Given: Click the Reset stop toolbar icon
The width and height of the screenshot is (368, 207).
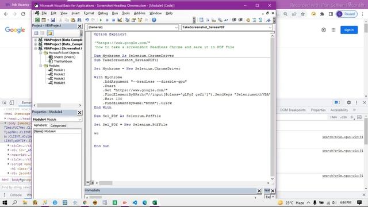Looking at the screenshot, I should (113, 20).
